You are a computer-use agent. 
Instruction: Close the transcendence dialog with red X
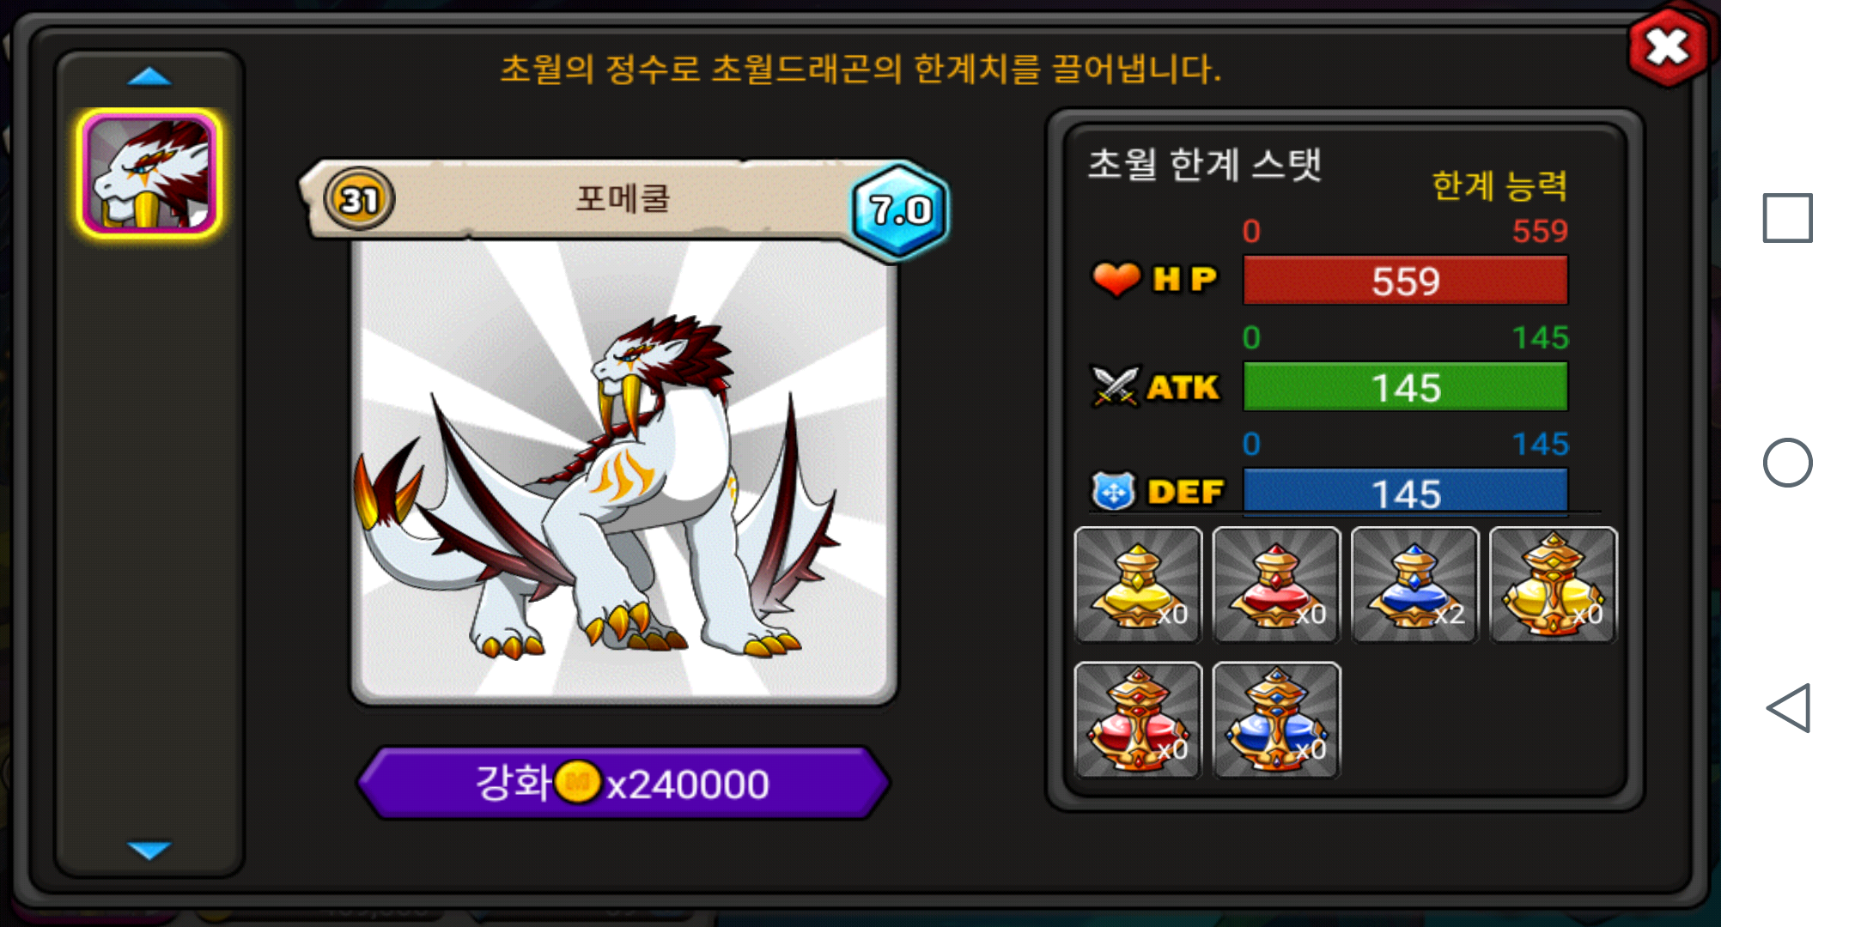1668,47
